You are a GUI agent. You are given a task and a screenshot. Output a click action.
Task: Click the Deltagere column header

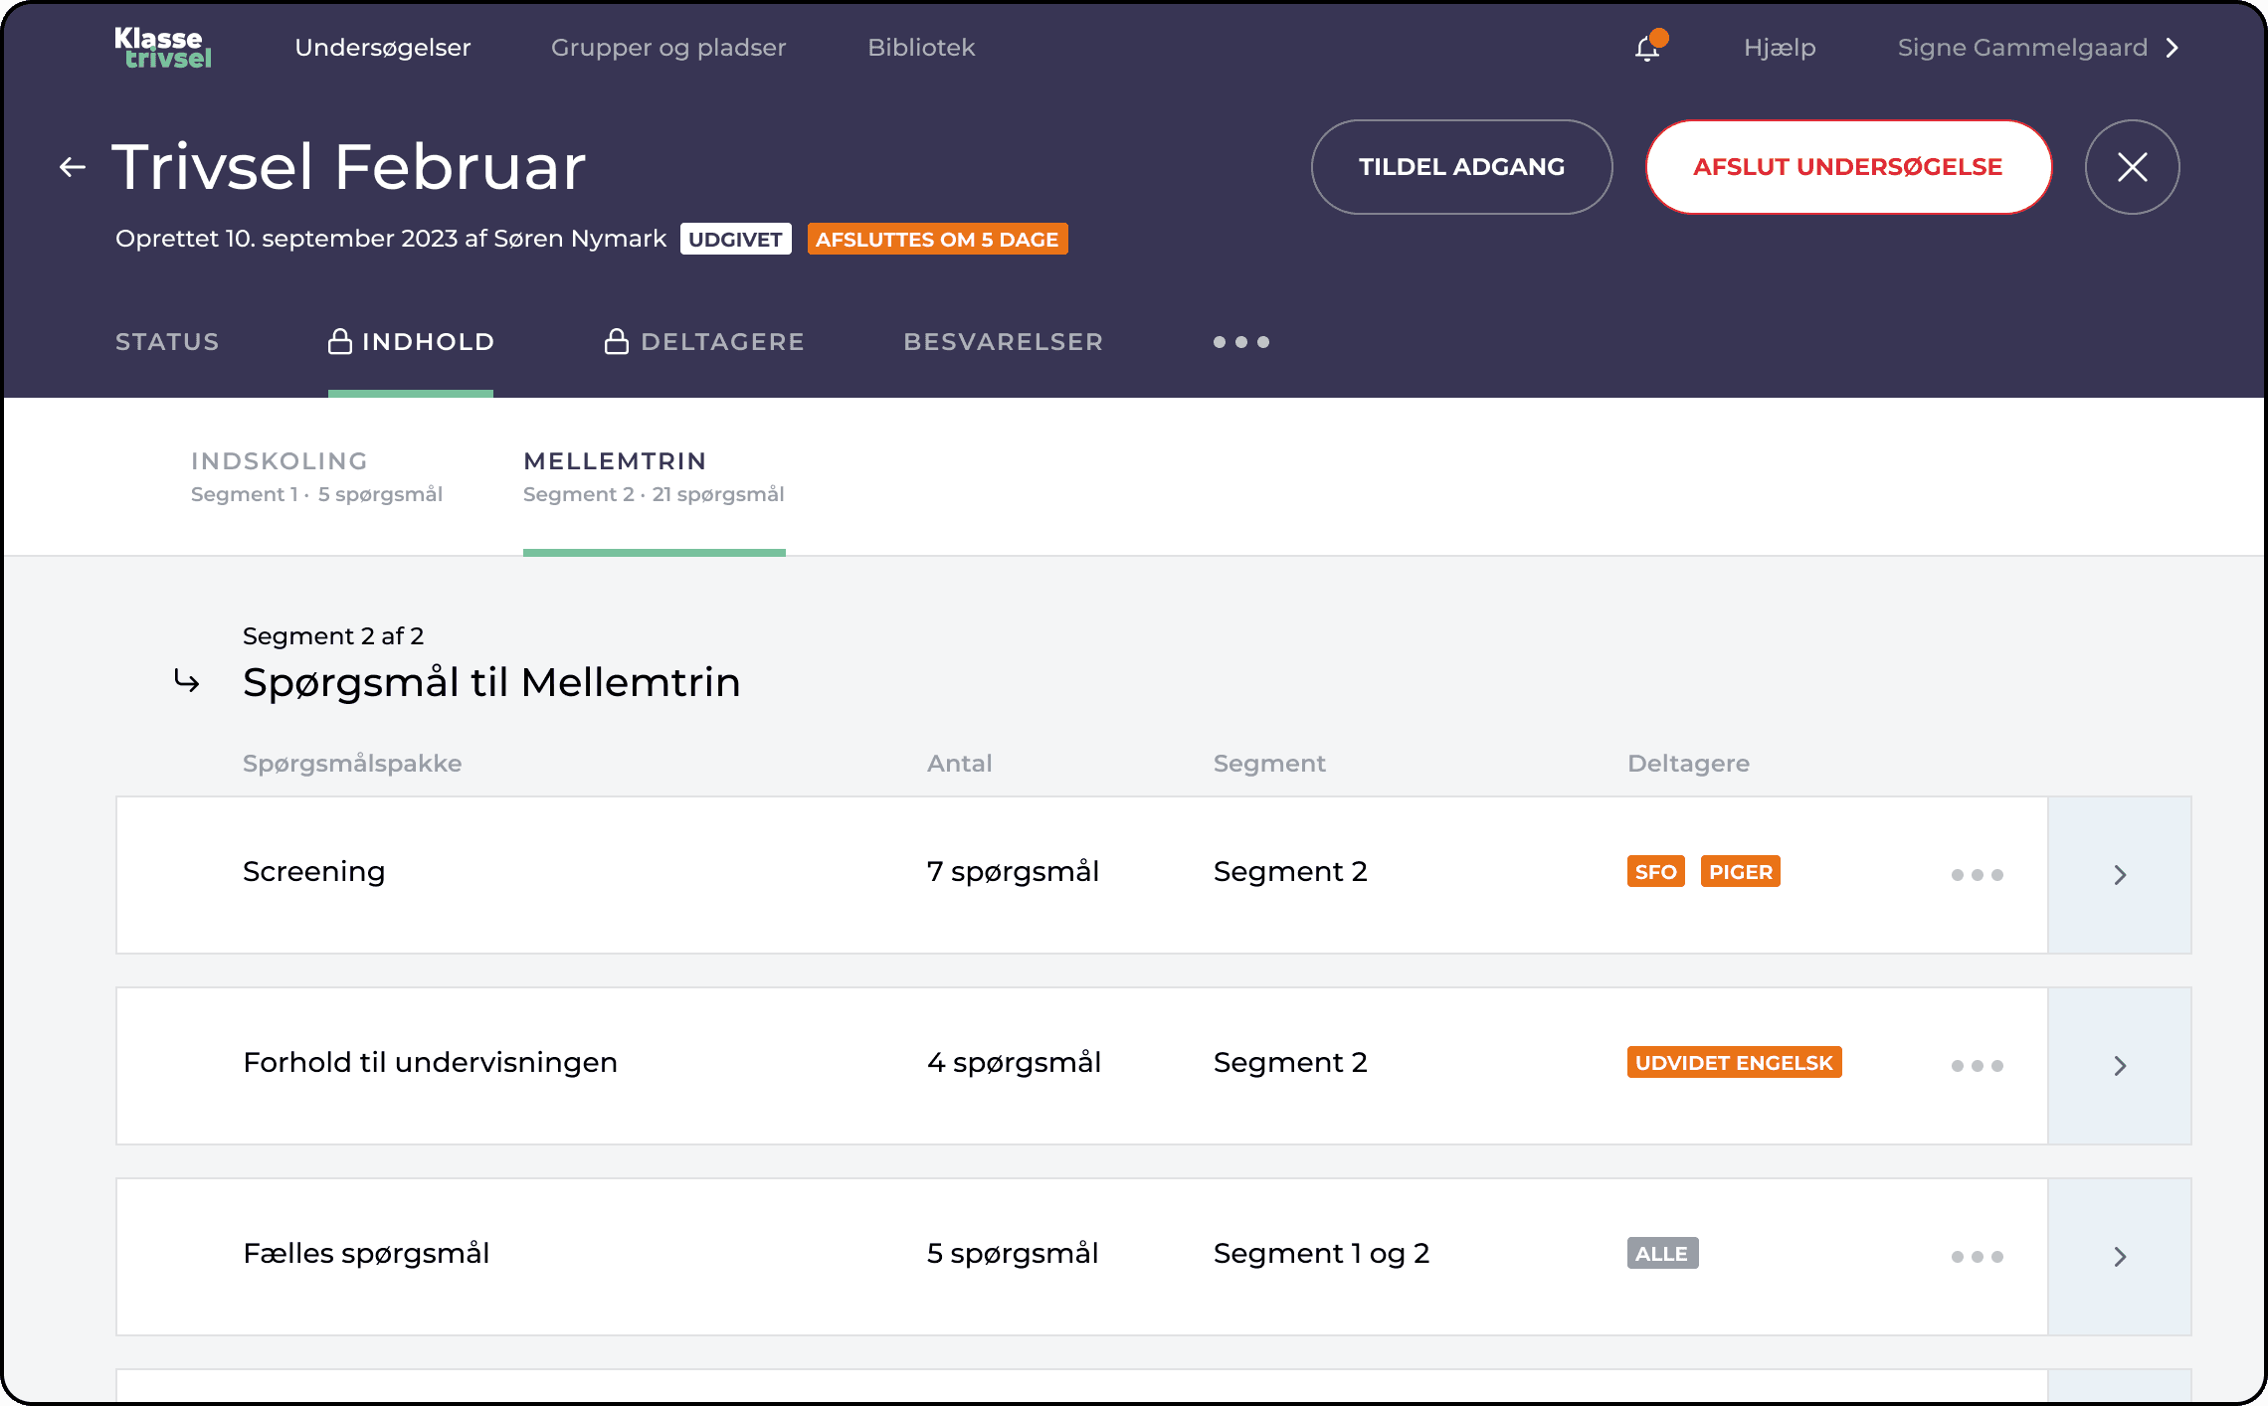click(1688, 764)
